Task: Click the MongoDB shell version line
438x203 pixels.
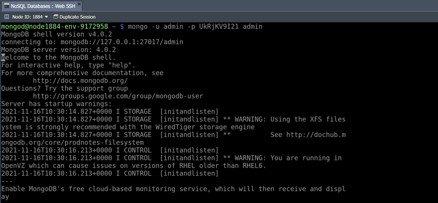Action: [56, 34]
